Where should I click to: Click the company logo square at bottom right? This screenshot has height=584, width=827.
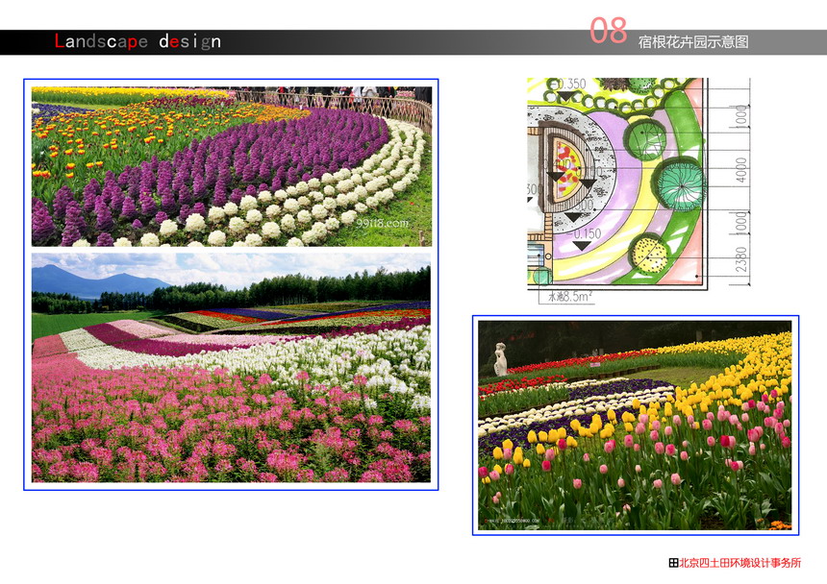pos(673,564)
